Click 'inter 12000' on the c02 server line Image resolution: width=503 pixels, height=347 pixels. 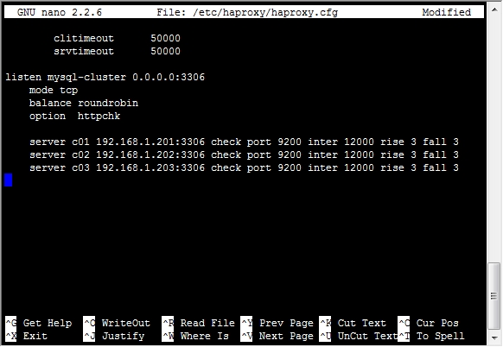[x=341, y=155]
